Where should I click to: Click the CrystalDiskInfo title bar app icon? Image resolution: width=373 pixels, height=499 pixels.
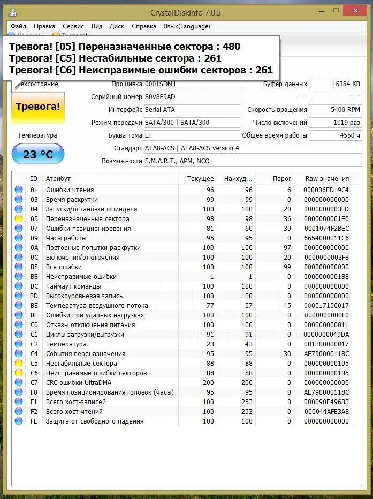coord(12,12)
